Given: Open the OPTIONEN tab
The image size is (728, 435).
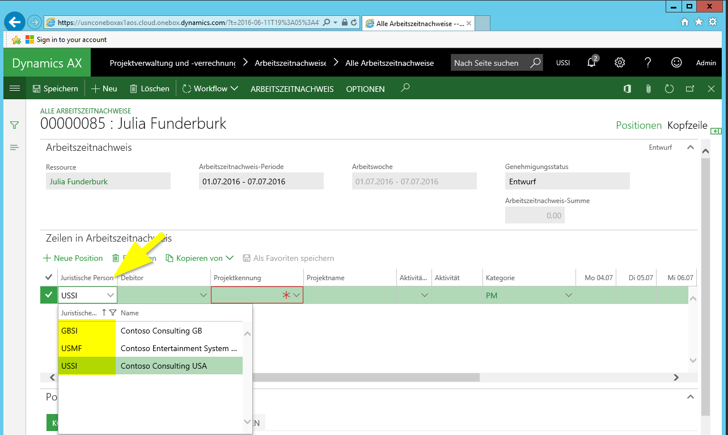Looking at the screenshot, I should pos(365,89).
